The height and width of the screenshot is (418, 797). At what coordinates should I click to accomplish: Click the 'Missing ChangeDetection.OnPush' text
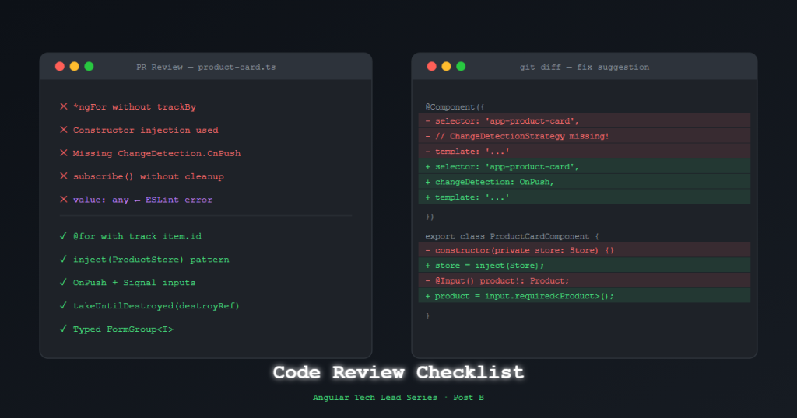156,153
